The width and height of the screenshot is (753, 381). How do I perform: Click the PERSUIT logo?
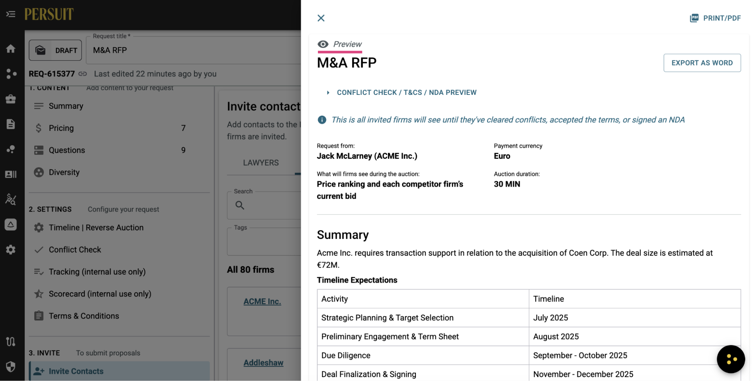click(49, 14)
